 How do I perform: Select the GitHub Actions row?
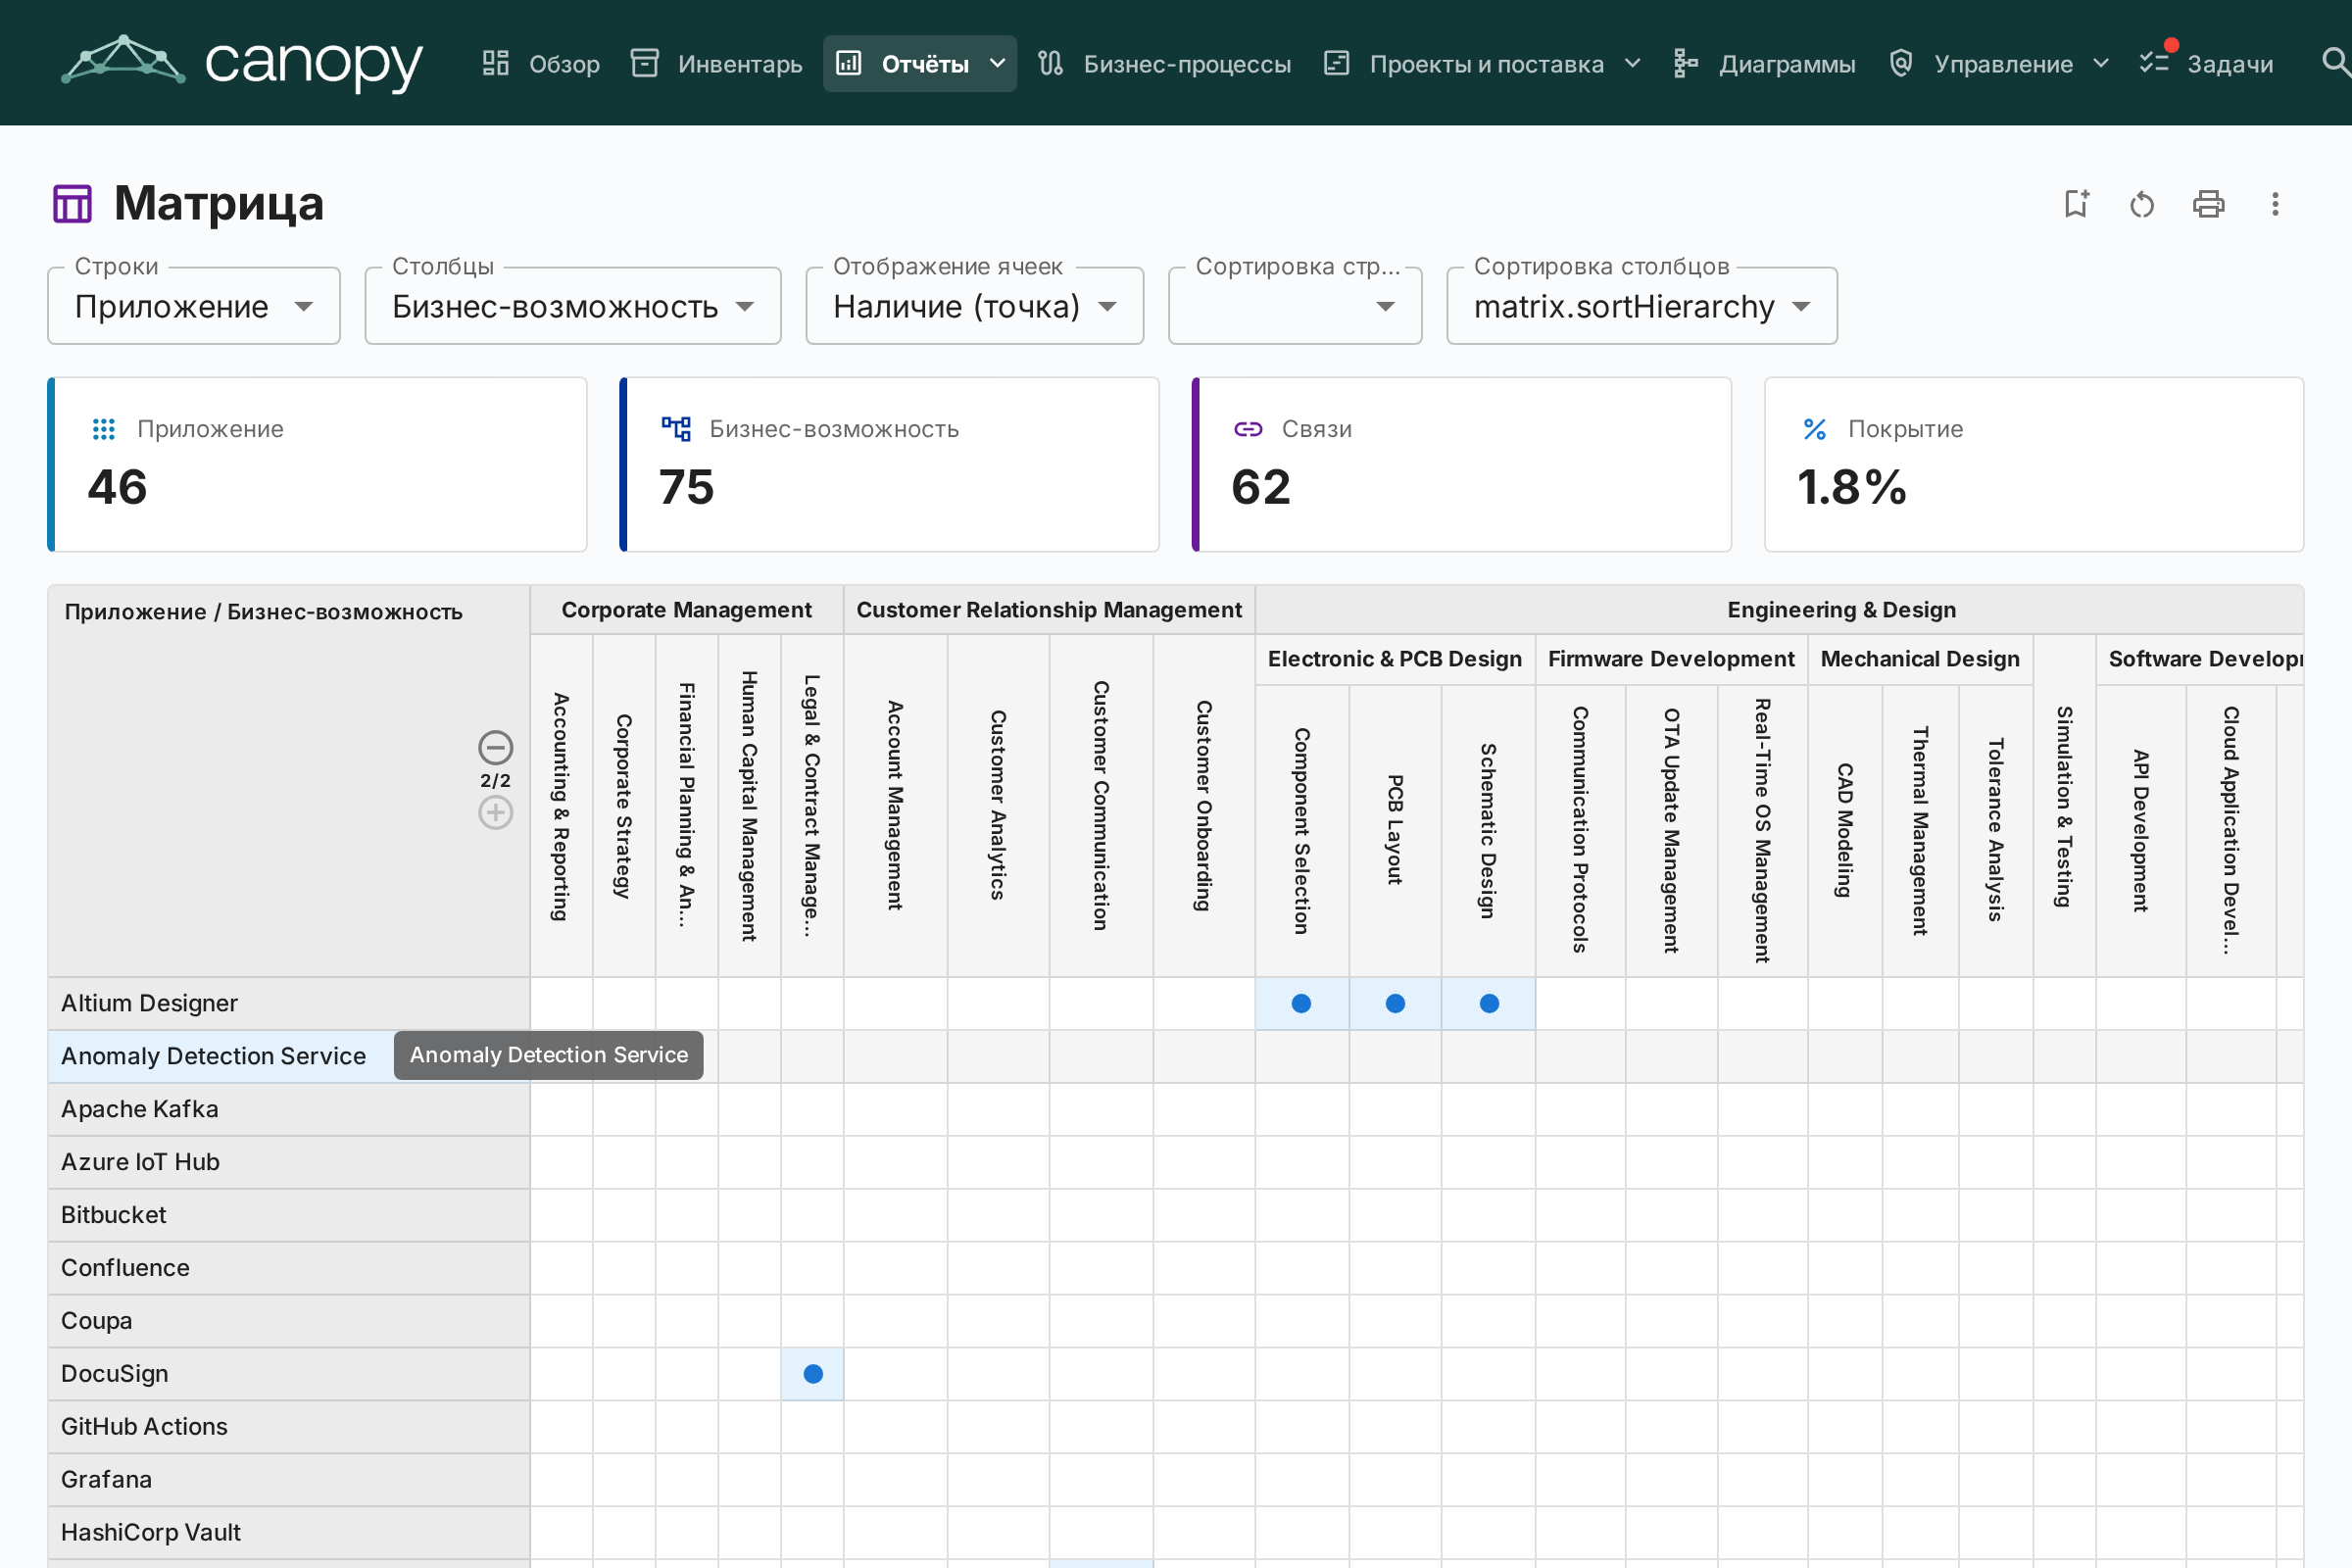click(289, 1427)
